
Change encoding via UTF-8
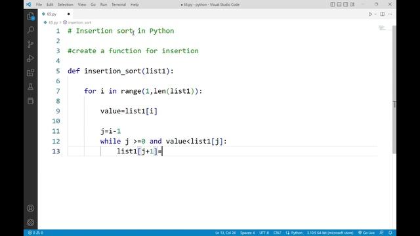point(264,233)
